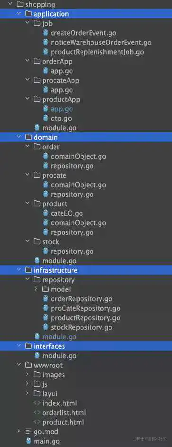Click the Go file icon next to main.go

28,441
